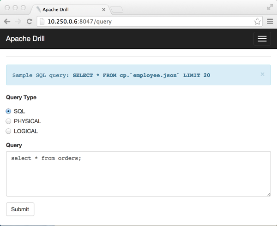
Task: Minimize the browser window with yellow button
Action: click(x=14, y=7)
